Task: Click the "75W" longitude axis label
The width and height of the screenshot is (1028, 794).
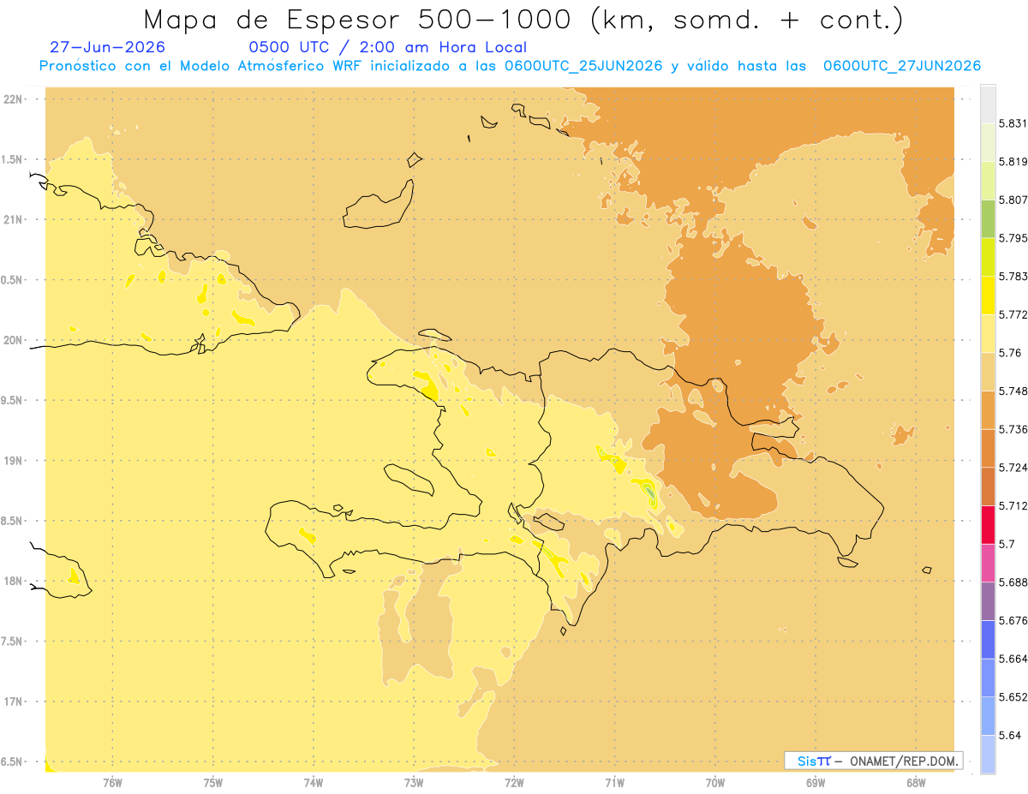Action: click(x=213, y=782)
